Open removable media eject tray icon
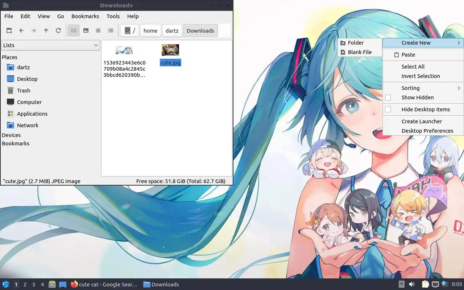Viewport: 464px width, 290px height. pos(402,285)
